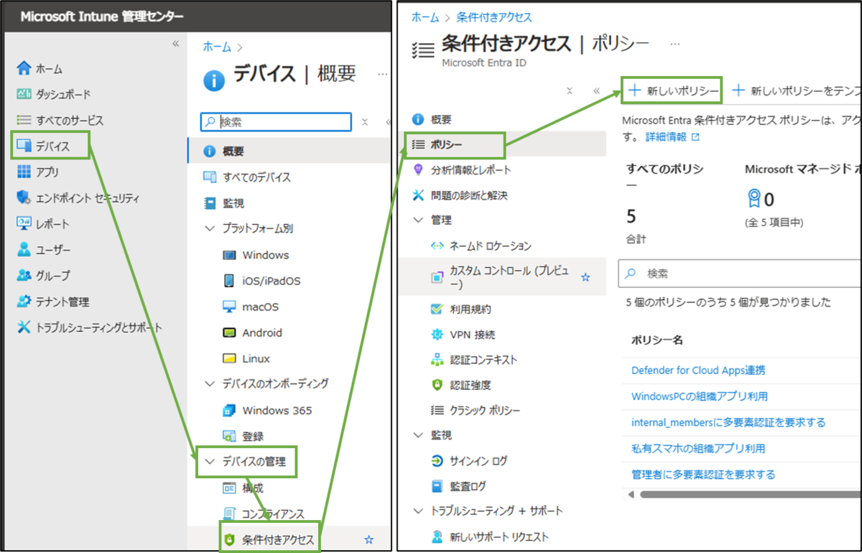The image size is (862, 553).
Task: Open Classic policies (クラシック ポリシー) item
Action: click(475, 410)
